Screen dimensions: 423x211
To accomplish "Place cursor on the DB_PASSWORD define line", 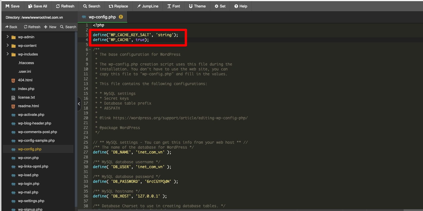I will click(136, 181).
